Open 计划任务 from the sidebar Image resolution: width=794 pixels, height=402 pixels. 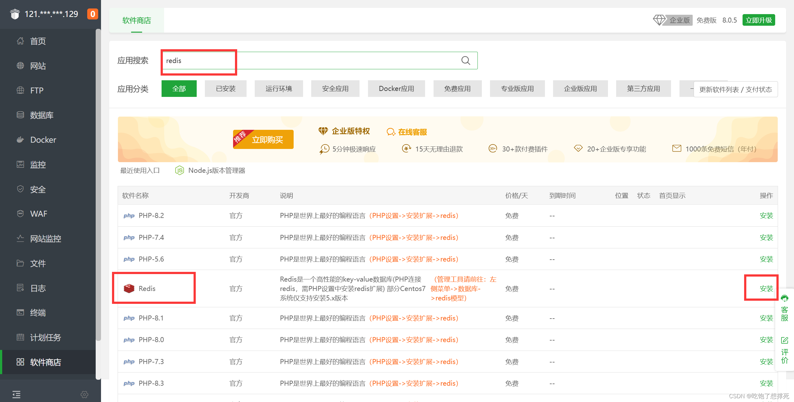pos(45,337)
